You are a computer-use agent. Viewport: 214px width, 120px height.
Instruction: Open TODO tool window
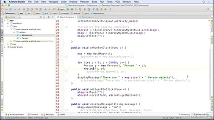coord(61,115)
